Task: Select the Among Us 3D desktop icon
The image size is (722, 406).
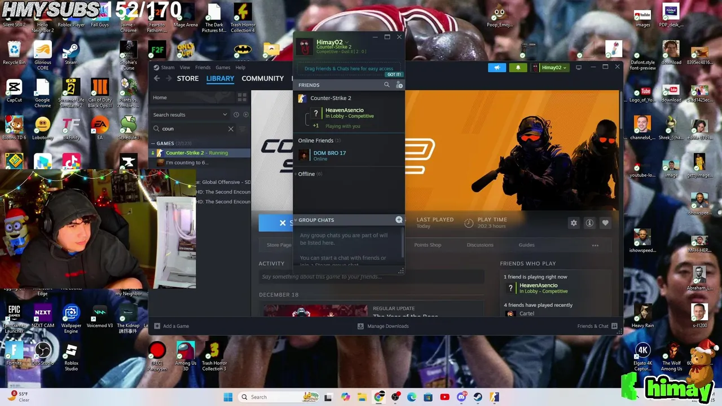Action: (186, 356)
